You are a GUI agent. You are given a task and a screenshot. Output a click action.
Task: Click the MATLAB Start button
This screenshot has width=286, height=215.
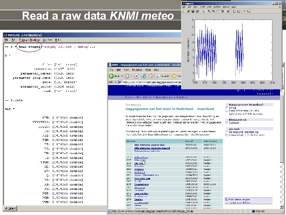10,208
